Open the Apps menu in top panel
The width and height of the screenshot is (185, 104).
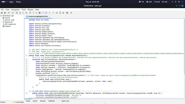(11, 2)
